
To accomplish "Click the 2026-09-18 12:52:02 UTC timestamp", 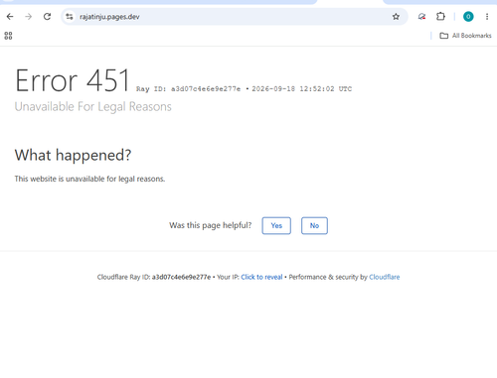I will point(302,89).
